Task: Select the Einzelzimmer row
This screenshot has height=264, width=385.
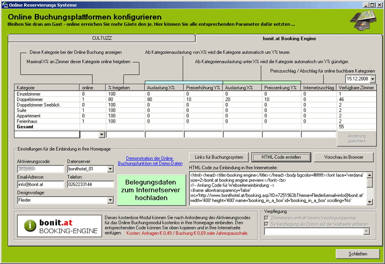Action: point(195,94)
